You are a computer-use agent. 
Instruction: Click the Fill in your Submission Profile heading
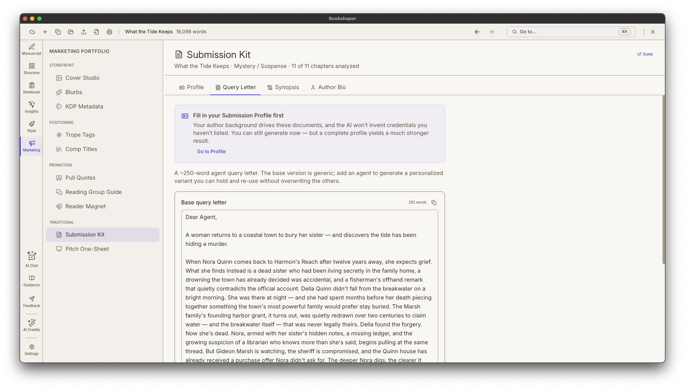[238, 116]
